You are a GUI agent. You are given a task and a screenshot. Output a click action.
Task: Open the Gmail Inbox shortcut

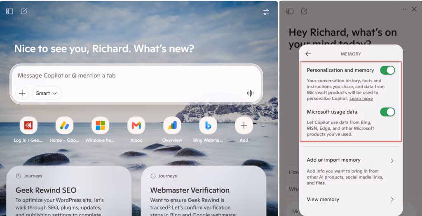(x=136, y=125)
